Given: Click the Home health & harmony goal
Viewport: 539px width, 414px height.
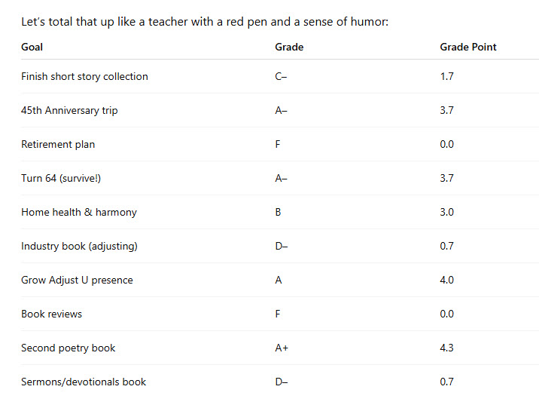Looking at the screenshot, I should pos(79,212).
